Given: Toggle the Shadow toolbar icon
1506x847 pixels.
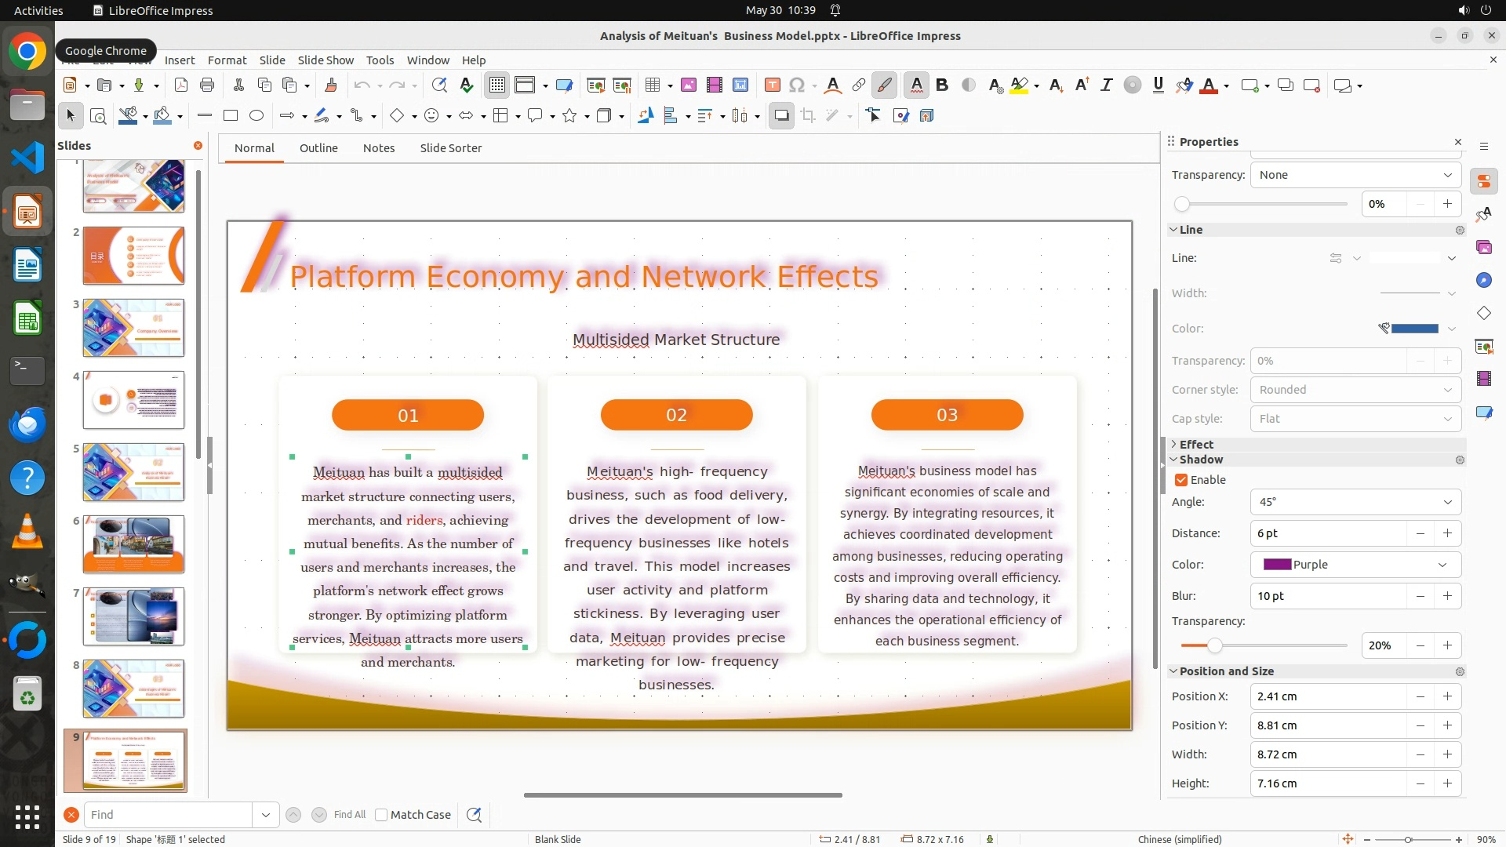Looking at the screenshot, I should coord(781,116).
